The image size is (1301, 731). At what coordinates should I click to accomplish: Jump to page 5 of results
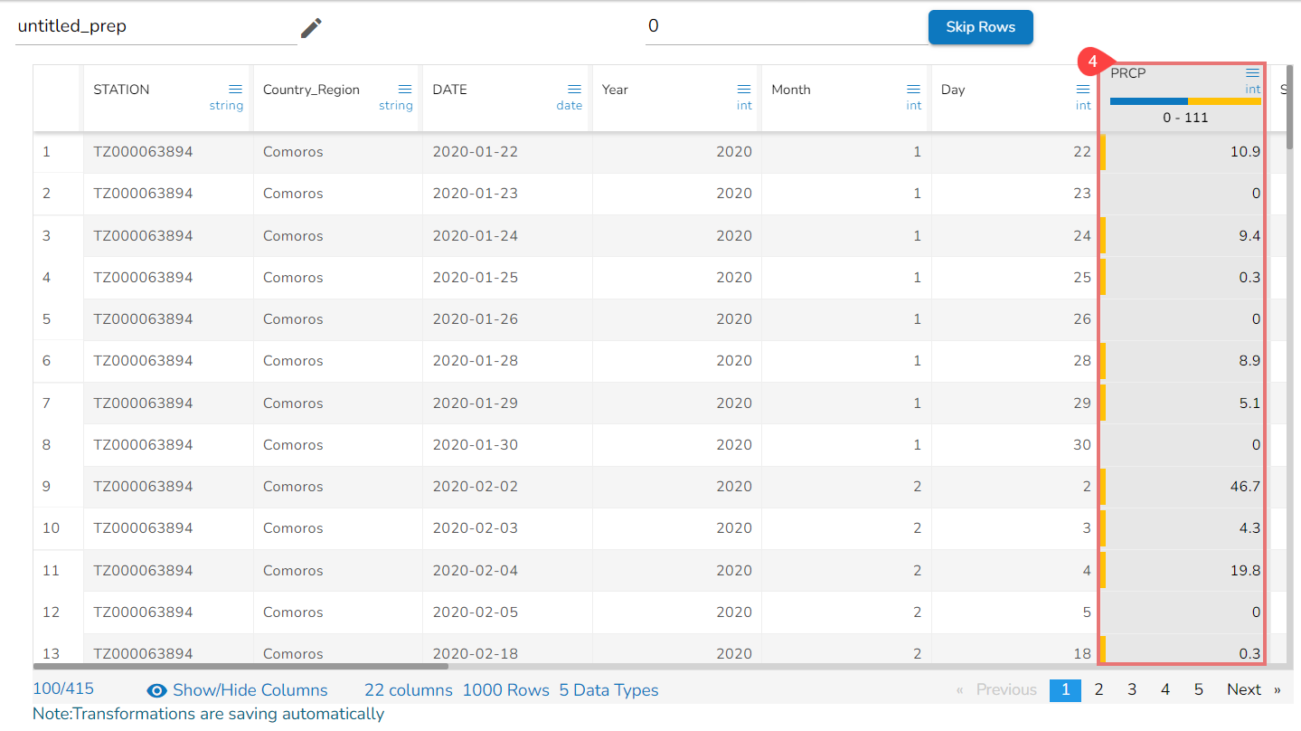1198,689
